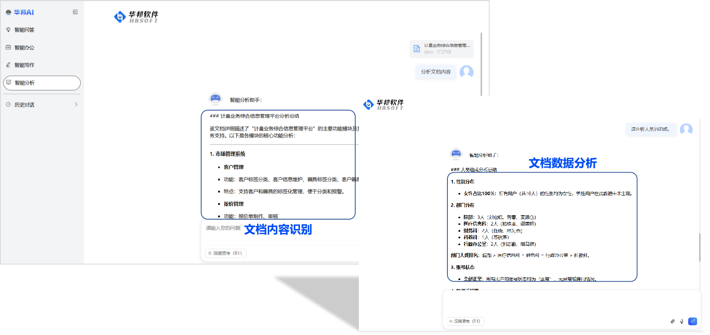Image resolution: width=710 pixels, height=335 pixels.
Task: Click the 1. 性别分布 heading
Action: point(463,182)
